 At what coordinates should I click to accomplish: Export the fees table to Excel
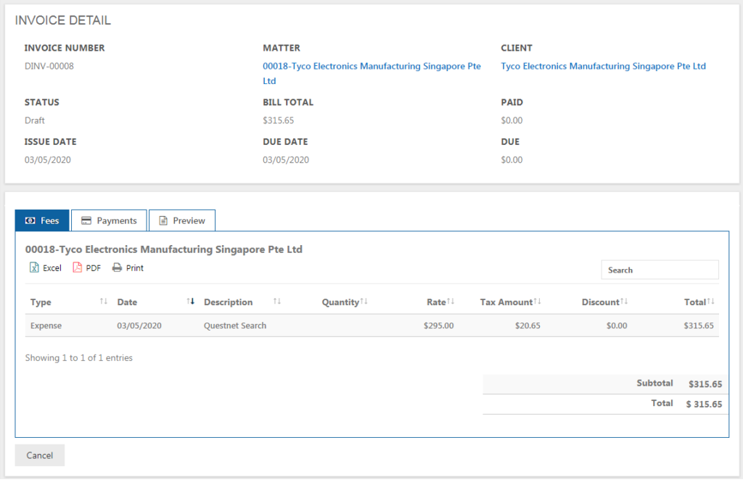(x=46, y=268)
